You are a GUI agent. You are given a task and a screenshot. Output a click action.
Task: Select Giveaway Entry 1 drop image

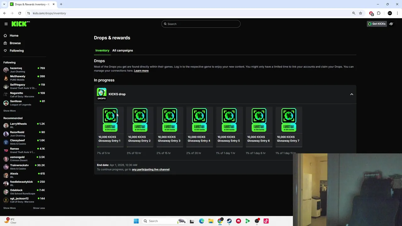pos(110,120)
